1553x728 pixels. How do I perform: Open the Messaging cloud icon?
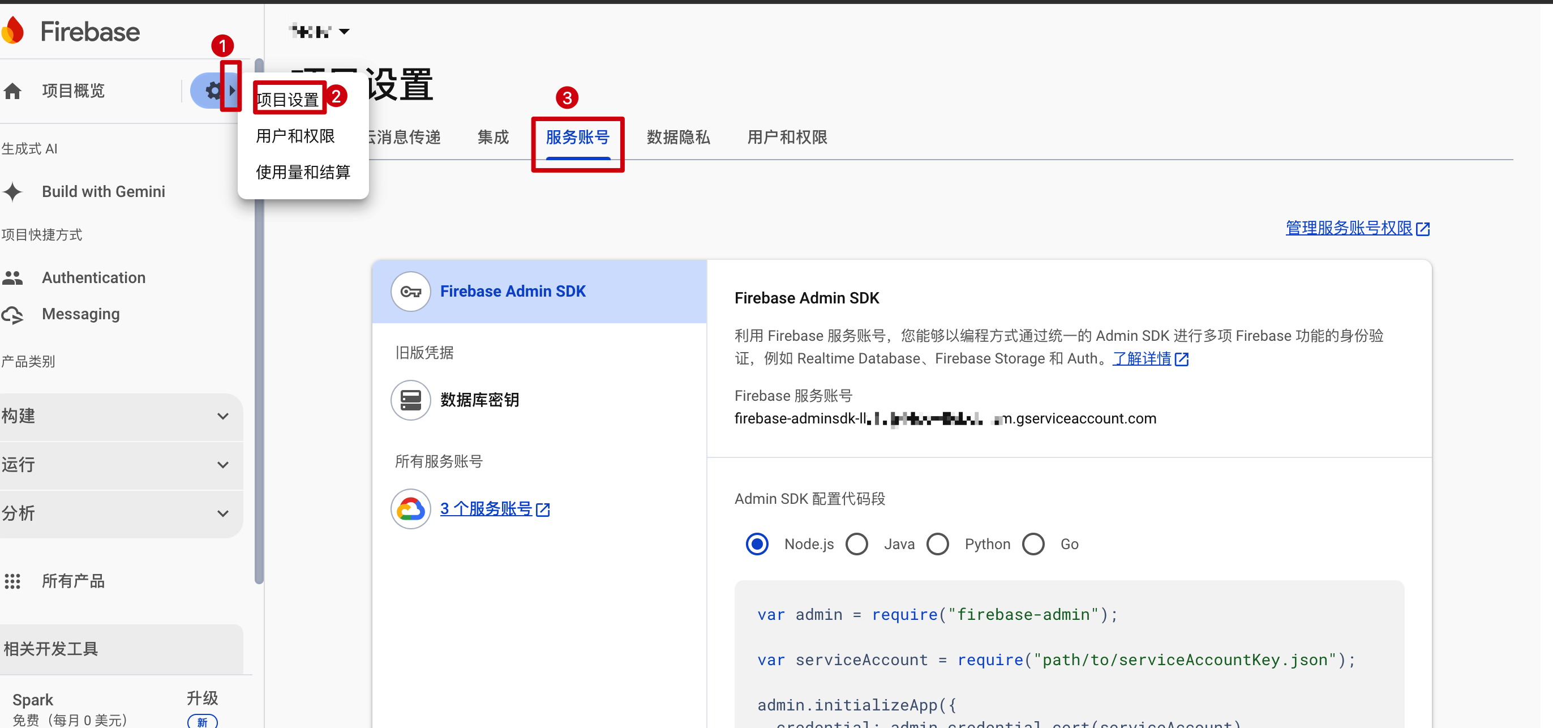12,314
